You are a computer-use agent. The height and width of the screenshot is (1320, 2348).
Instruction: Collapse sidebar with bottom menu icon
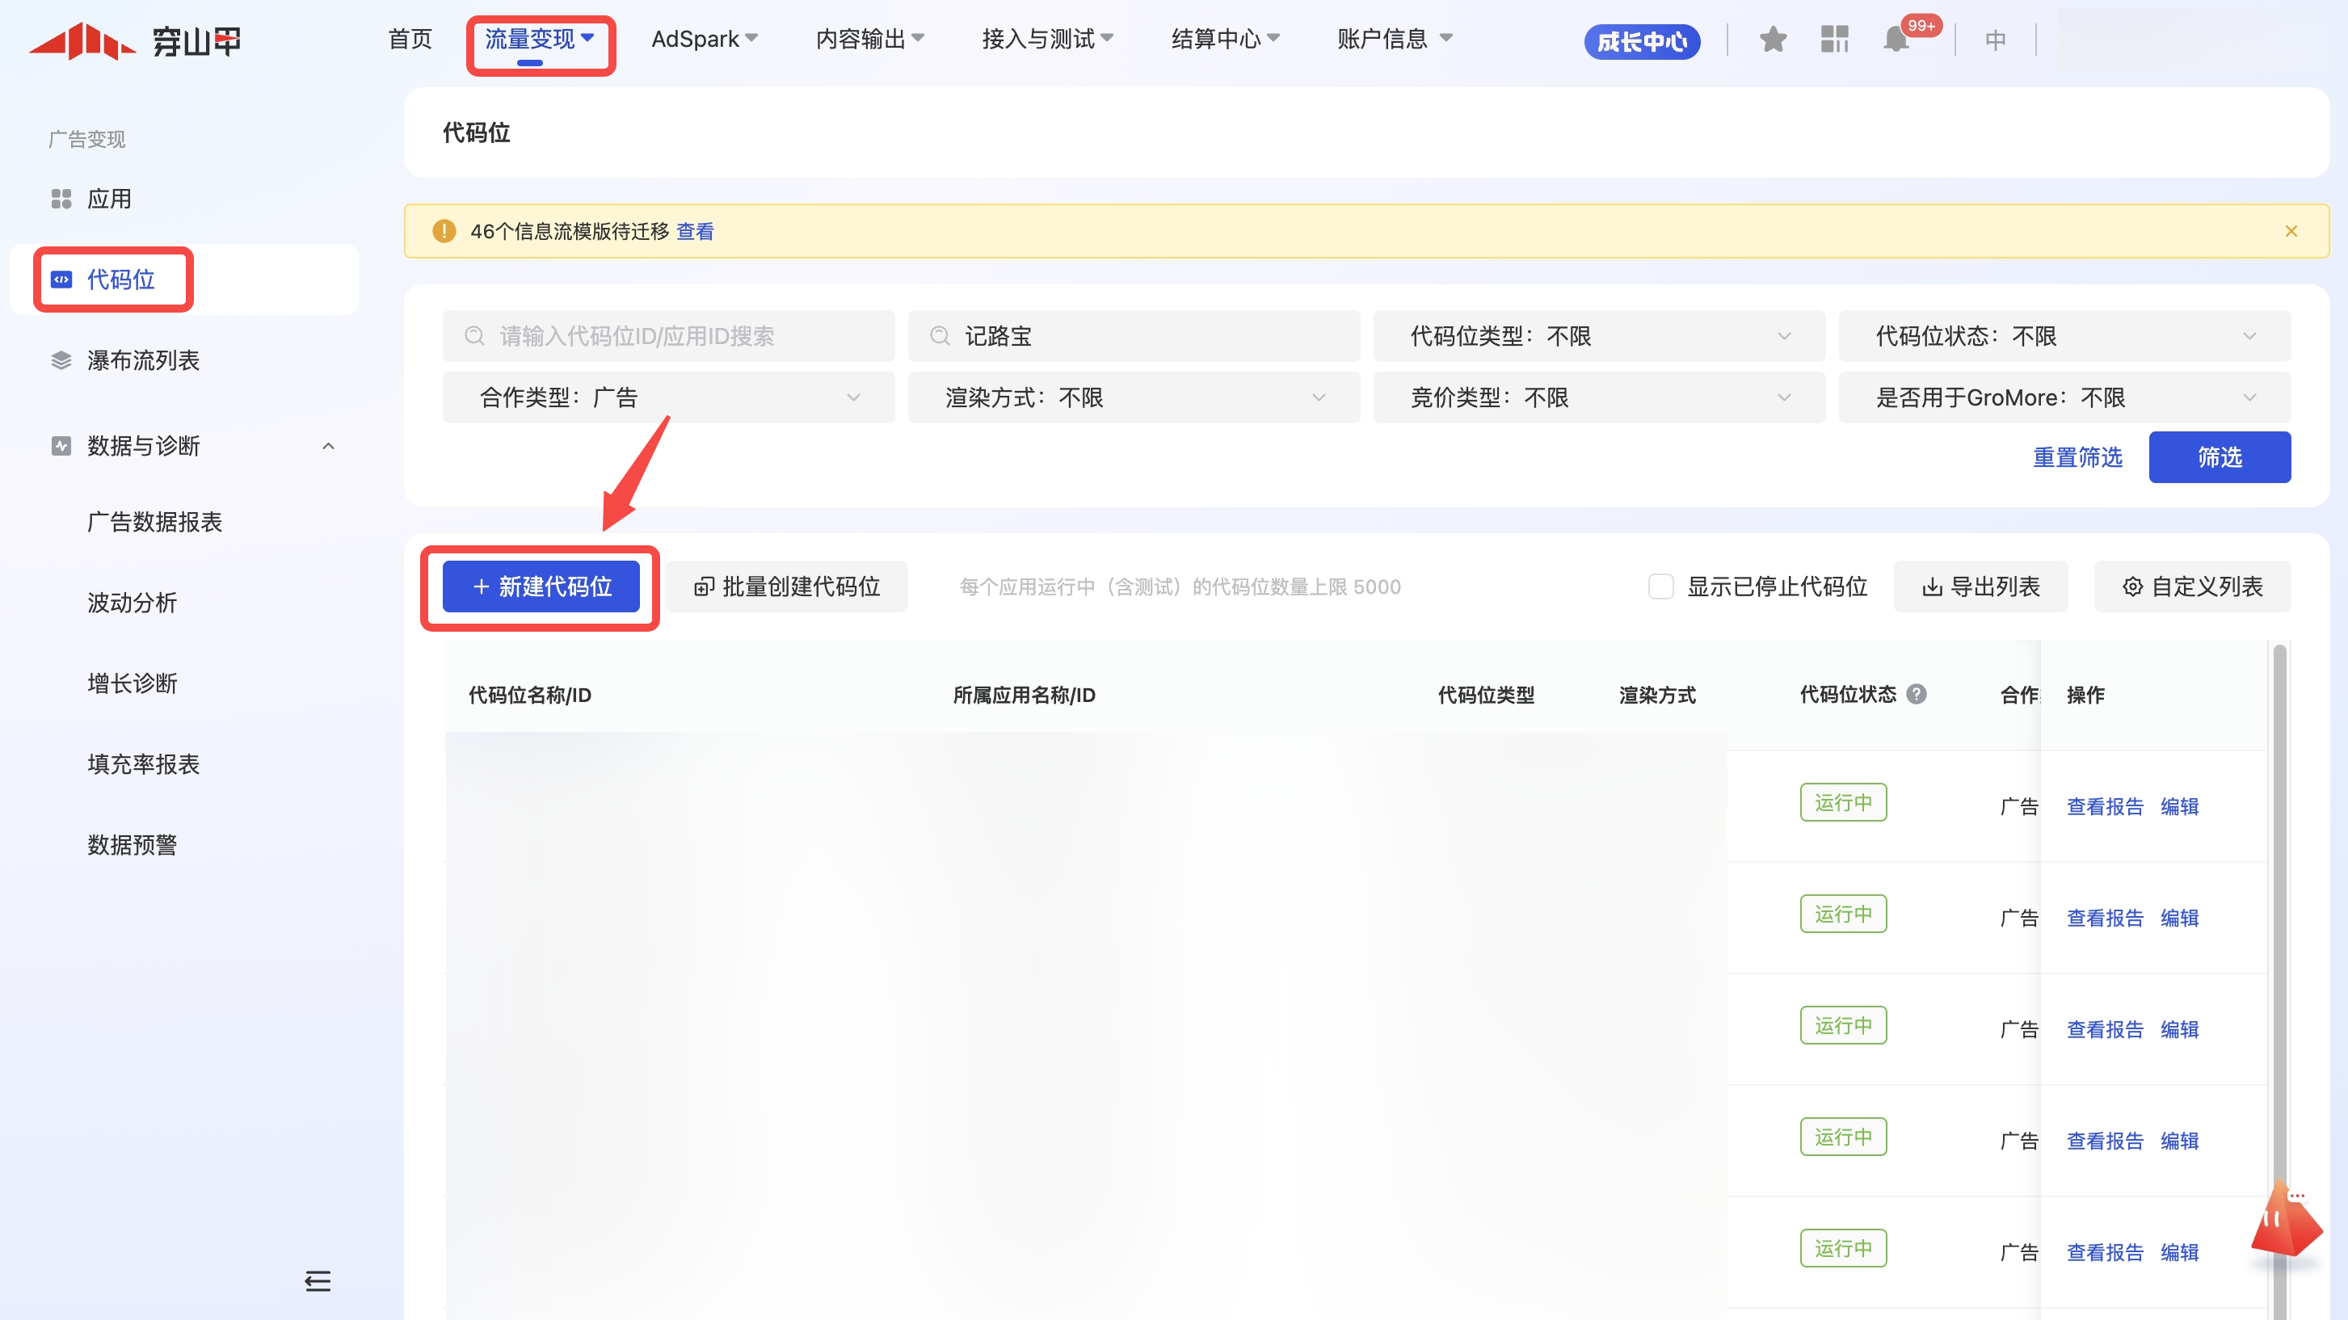(x=318, y=1280)
